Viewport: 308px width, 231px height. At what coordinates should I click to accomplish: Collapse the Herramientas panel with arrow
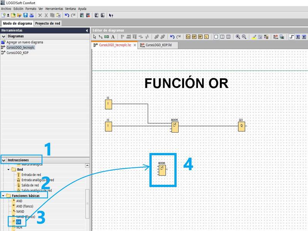click(87, 30)
